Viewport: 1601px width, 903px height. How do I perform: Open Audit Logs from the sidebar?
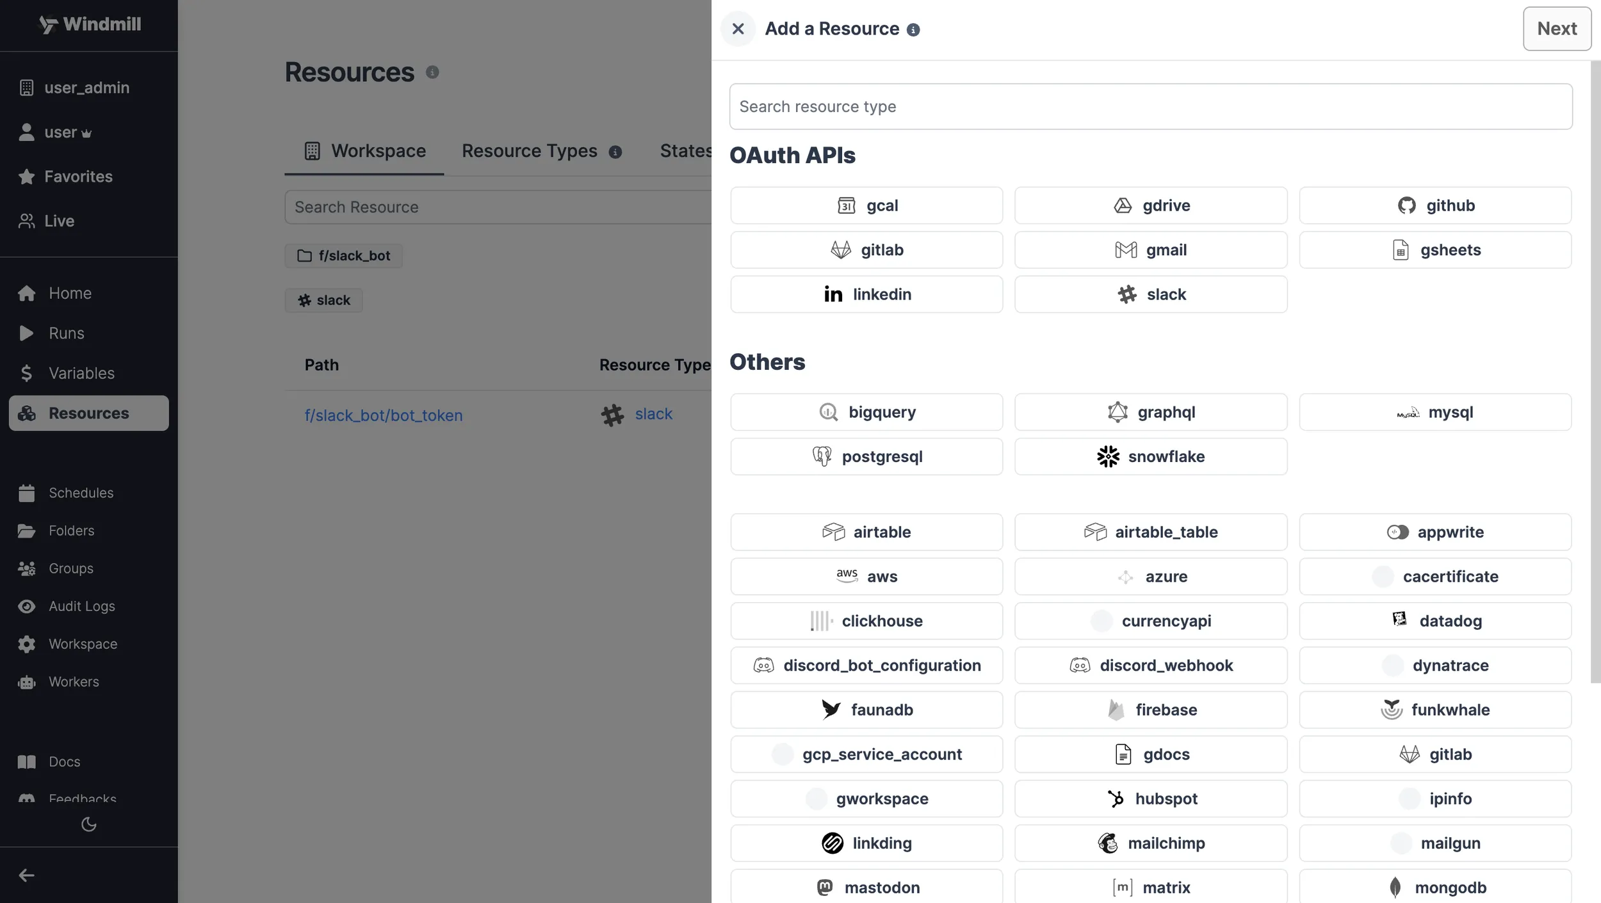(81, 606)
